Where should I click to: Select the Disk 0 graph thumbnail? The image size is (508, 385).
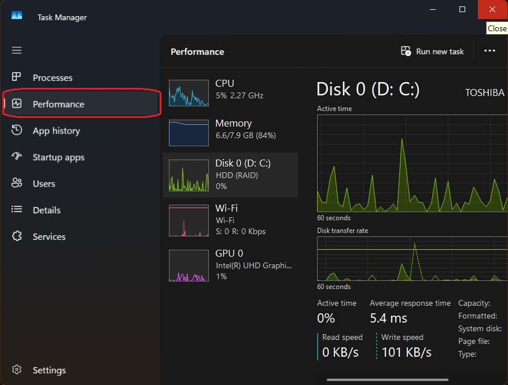point(189,175)
